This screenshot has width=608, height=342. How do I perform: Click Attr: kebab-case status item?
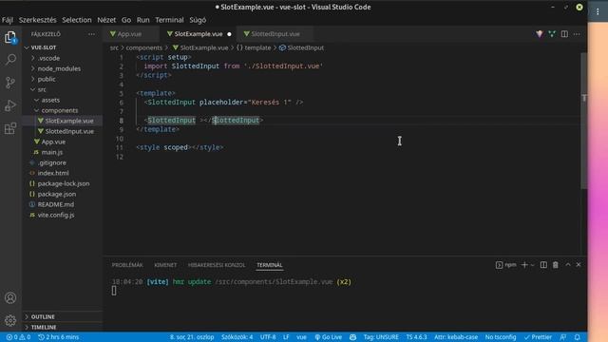(456, 337)
